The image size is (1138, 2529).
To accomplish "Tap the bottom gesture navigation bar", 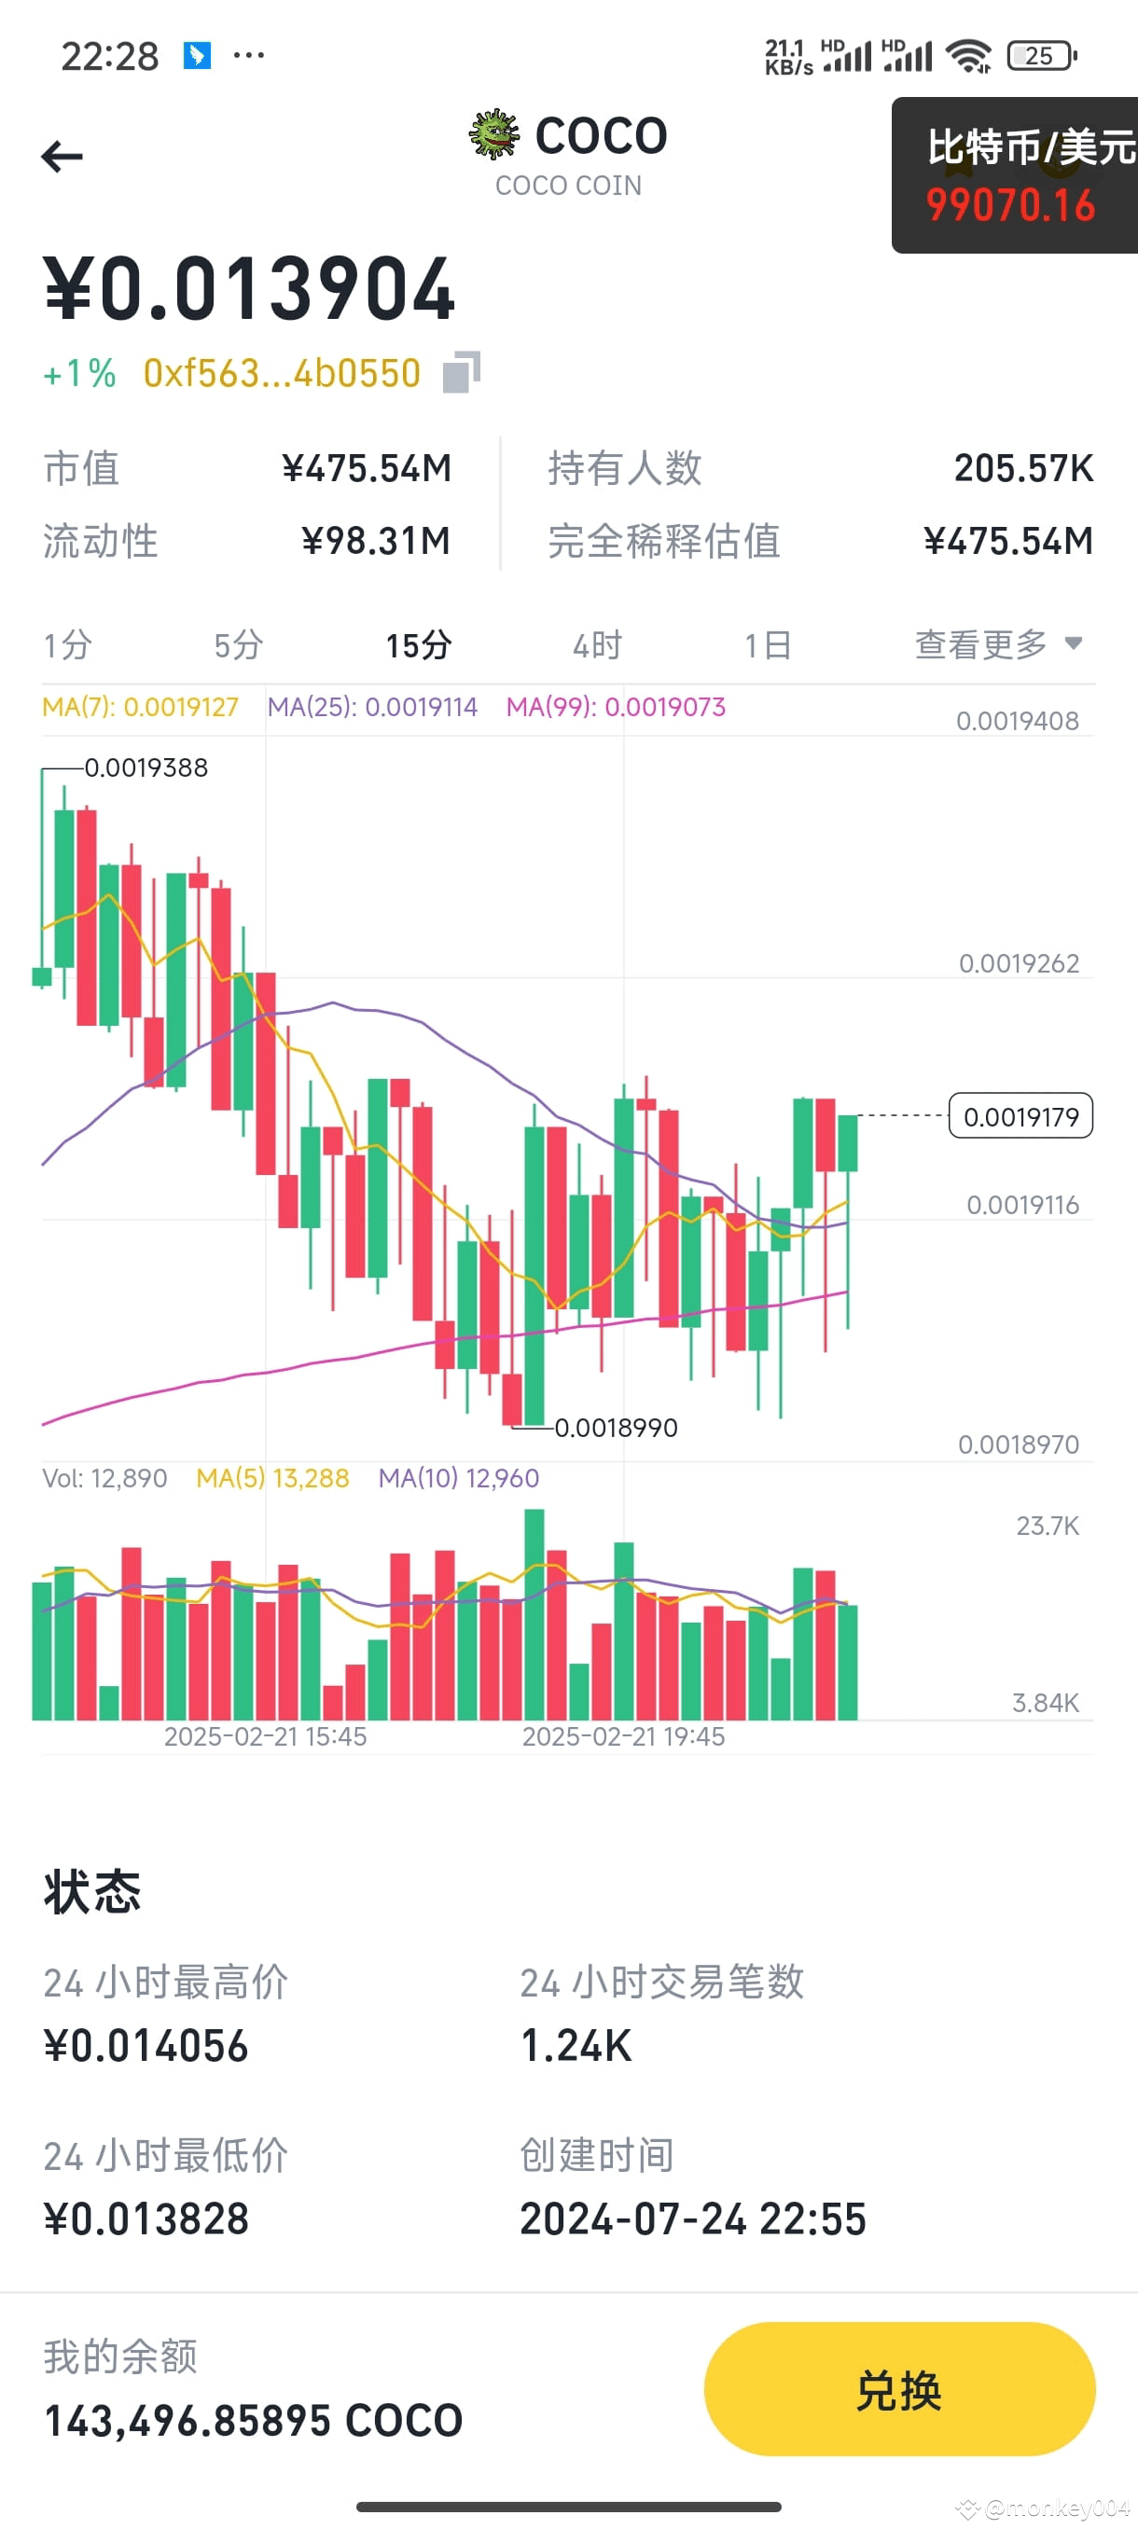I will pos(568,2507).
